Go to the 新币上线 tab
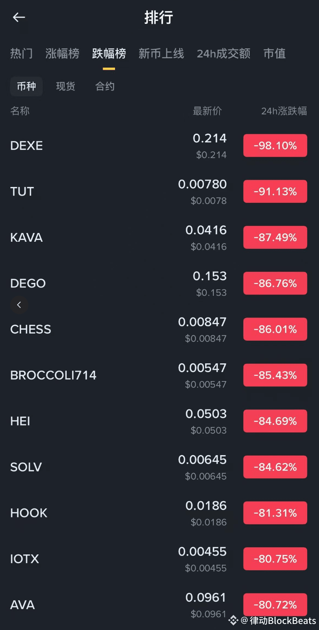Viewport: 319px width, 630px height. pyautogui.click(x=161, y=53)
